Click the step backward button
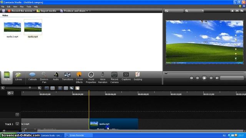This screenshot has width=246, height=138. (x=197, y=78)
